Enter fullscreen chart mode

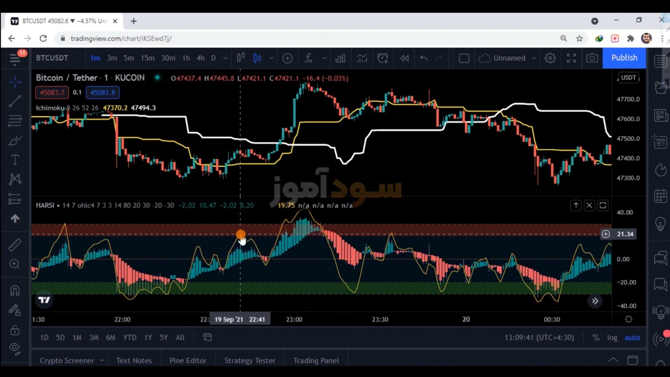point(571,58)
